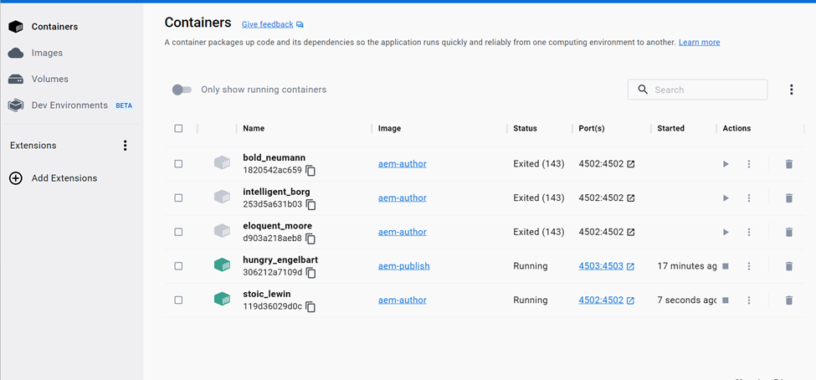Select the hungry_engelbart container checkbox
This screenshot has width=816, height=380.
coord(178,266)
